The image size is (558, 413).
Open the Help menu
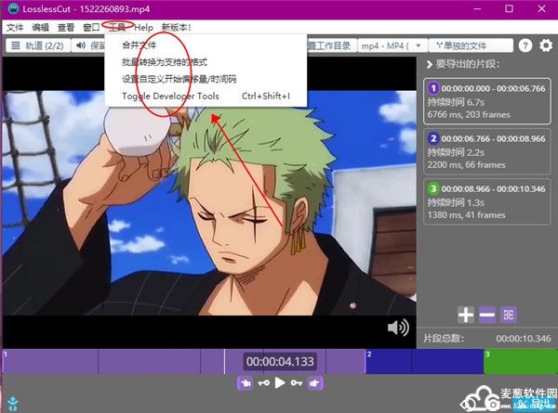click(143, 27)
